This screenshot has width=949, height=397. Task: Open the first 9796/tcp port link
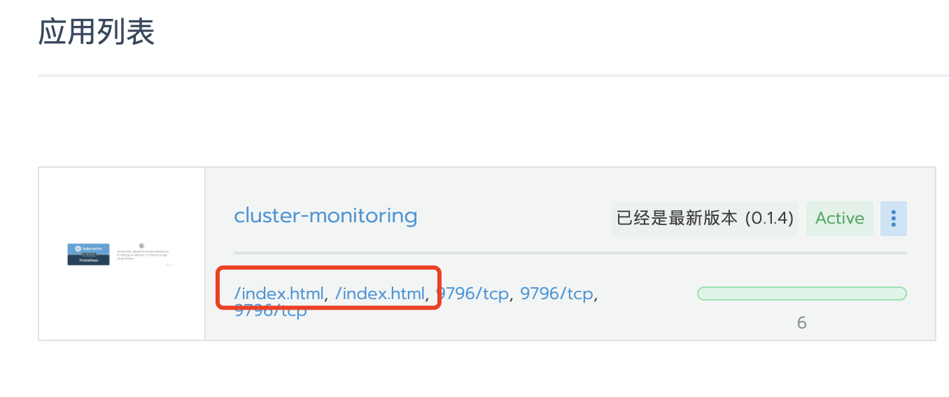pyautogui.click(x=472, y=294)
